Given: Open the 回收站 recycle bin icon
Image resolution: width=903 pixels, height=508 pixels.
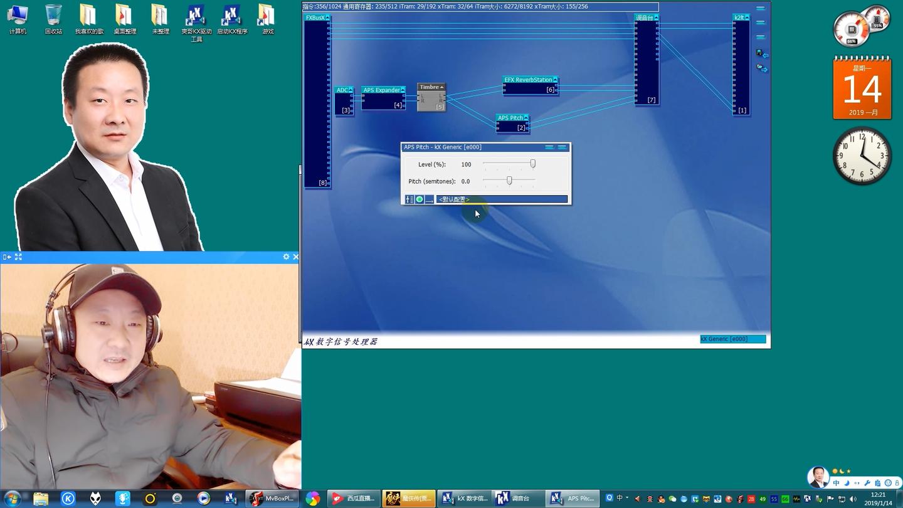Looking at the screenshot, I should click(x=53, y=19).
